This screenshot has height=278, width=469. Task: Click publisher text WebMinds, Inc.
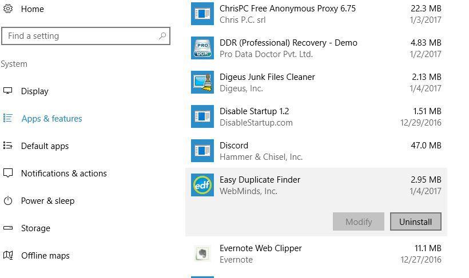[248, 191]
